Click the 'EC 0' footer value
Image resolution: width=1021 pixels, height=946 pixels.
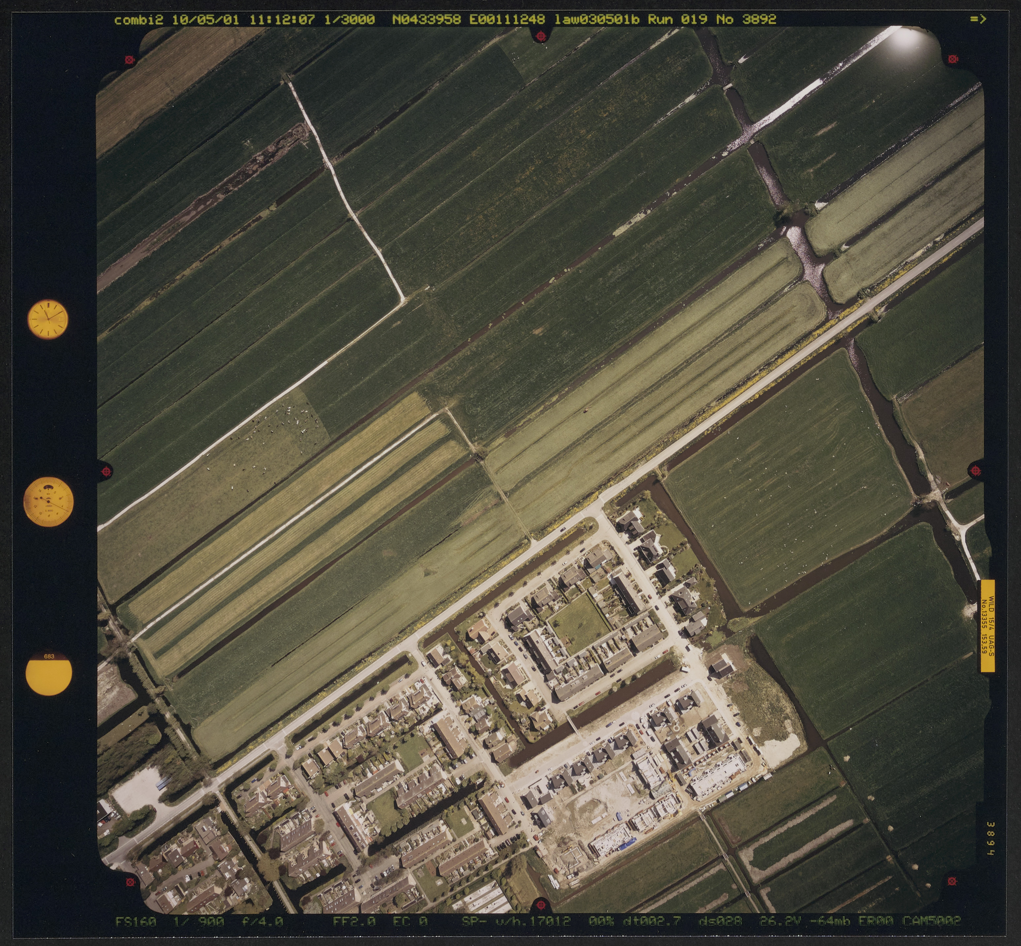click(x=410, y=922)
